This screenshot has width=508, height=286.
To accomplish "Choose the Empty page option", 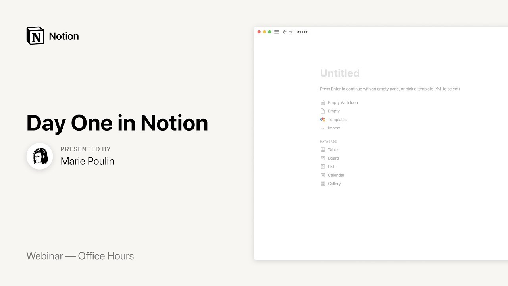I will pos(333,111).
